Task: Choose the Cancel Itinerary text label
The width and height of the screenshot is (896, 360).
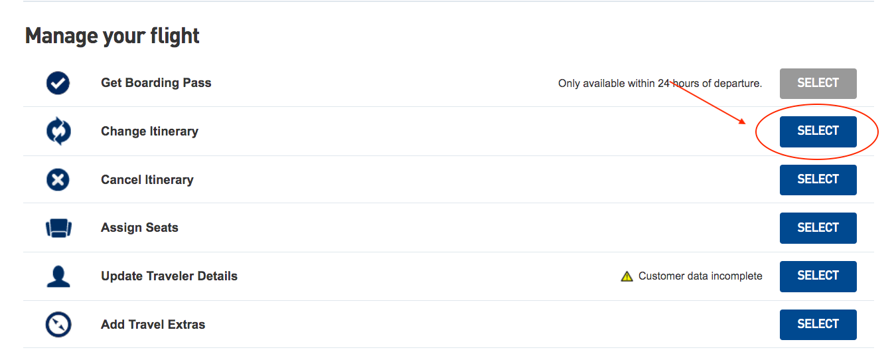Action: point(147,179)
